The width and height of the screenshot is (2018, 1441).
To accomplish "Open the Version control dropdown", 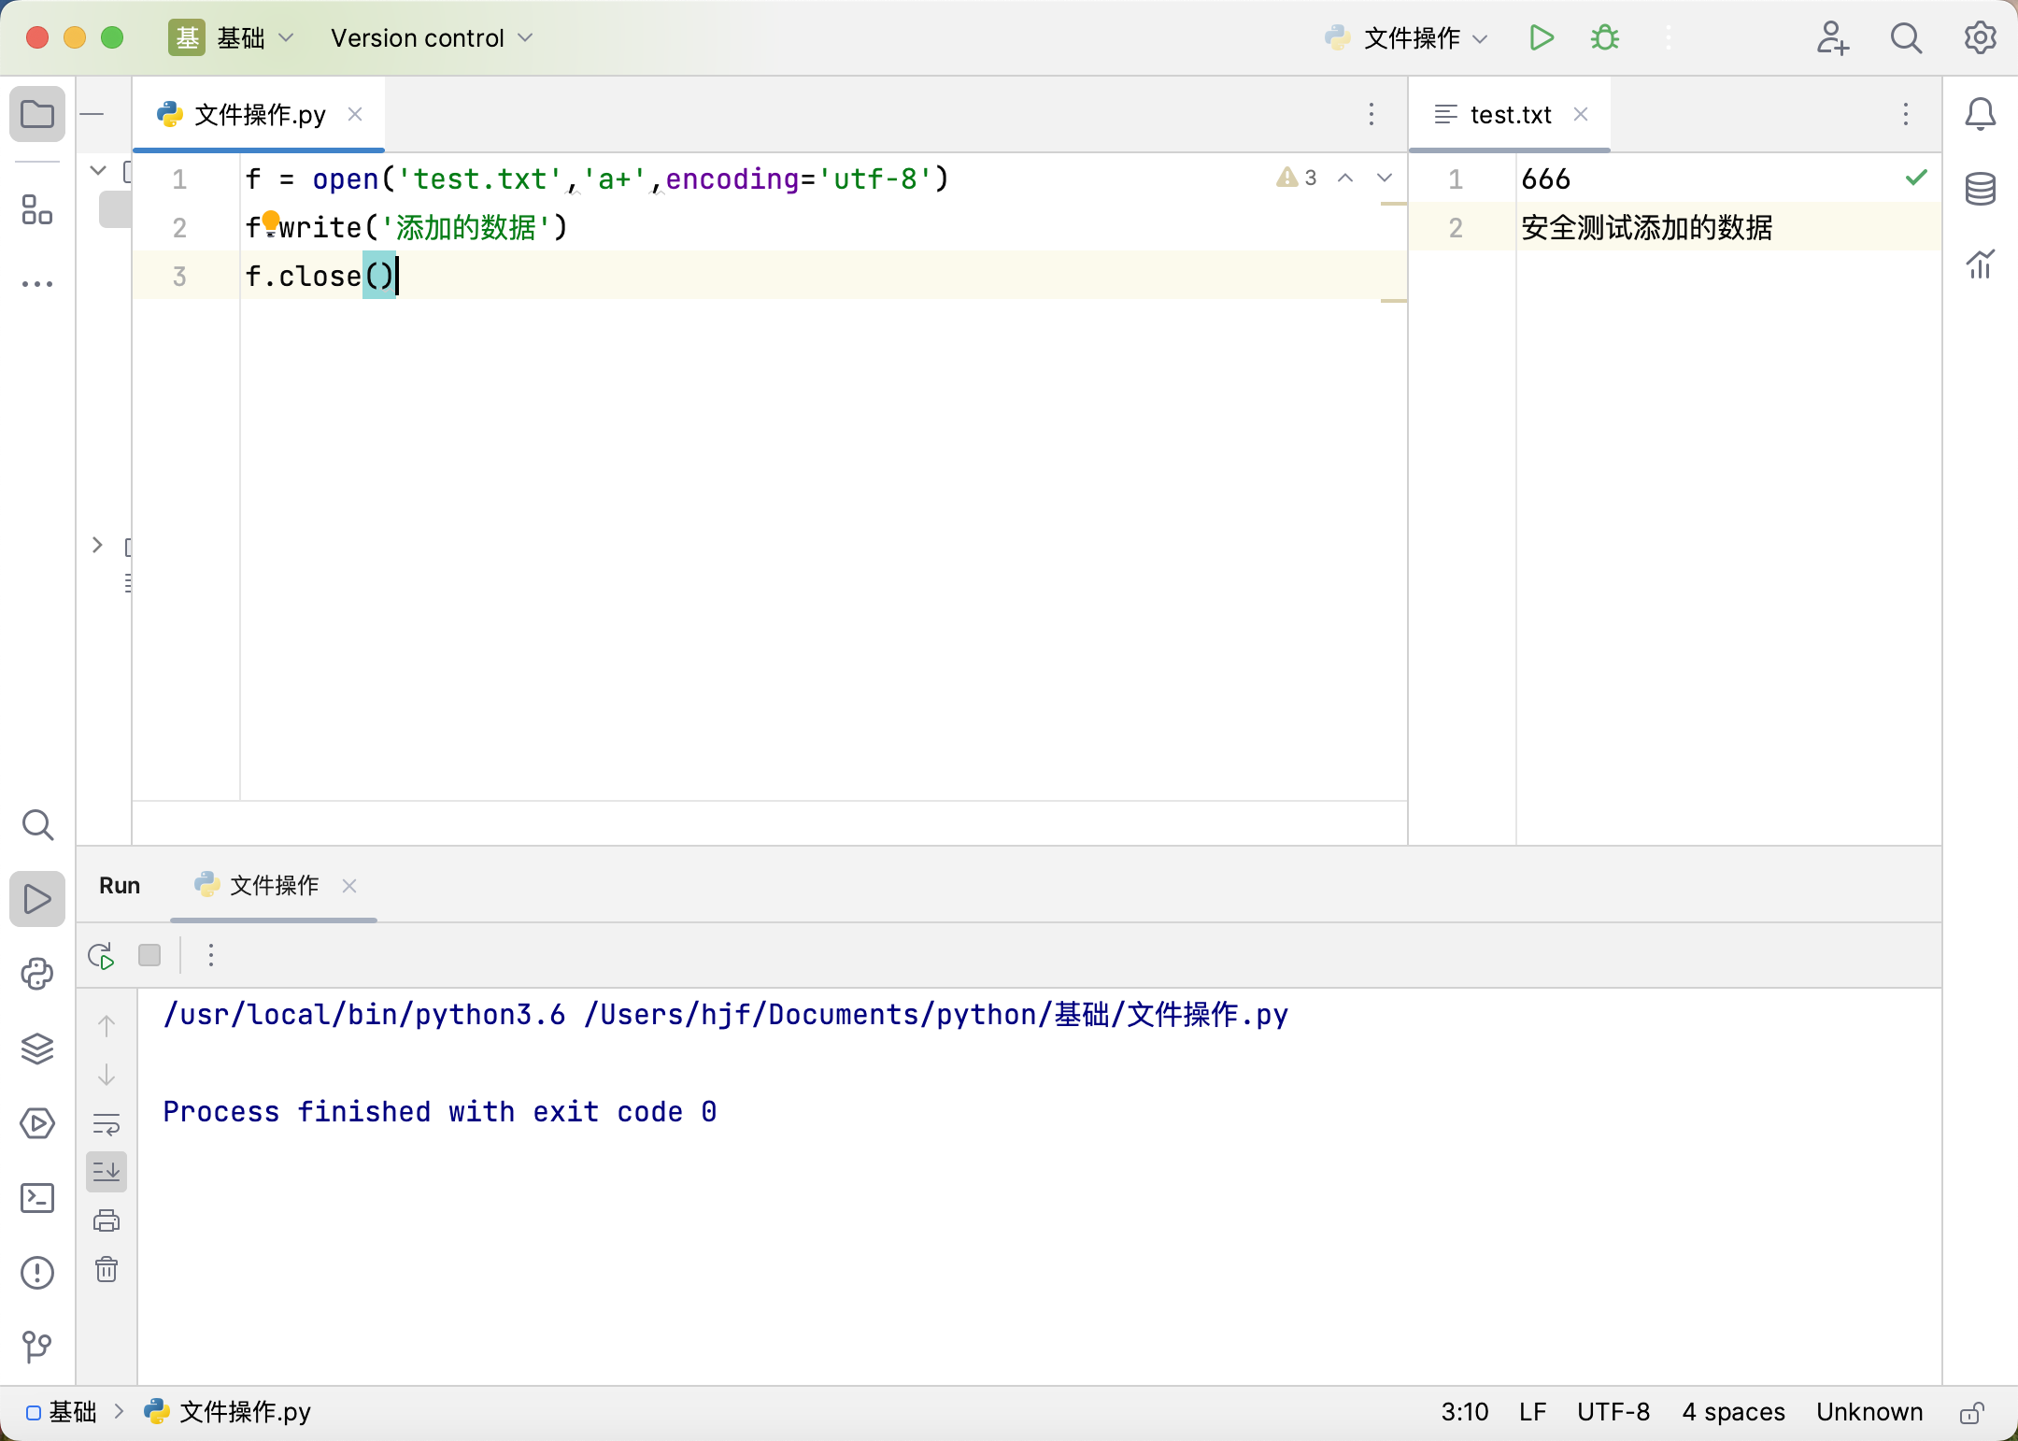I will click(432, 38).
